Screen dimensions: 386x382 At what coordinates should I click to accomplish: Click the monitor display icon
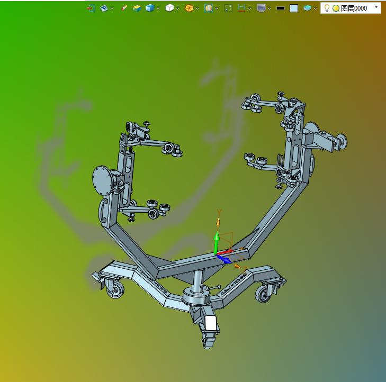pos(261,8)
